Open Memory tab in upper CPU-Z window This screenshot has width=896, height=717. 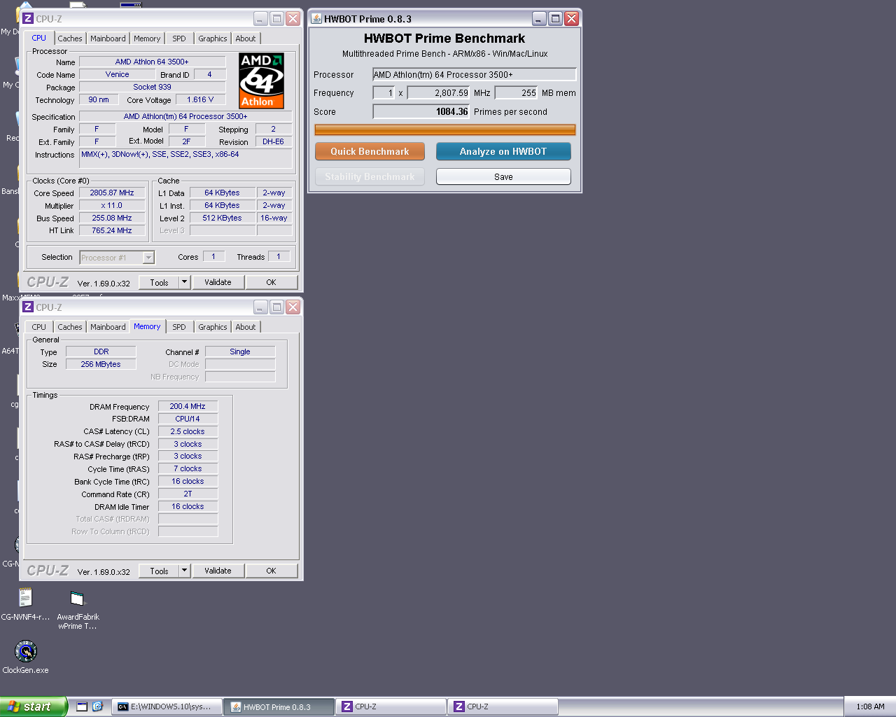coord(147,39)
